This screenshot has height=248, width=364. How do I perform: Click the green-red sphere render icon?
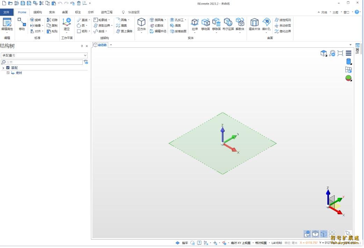coord(348,78)
